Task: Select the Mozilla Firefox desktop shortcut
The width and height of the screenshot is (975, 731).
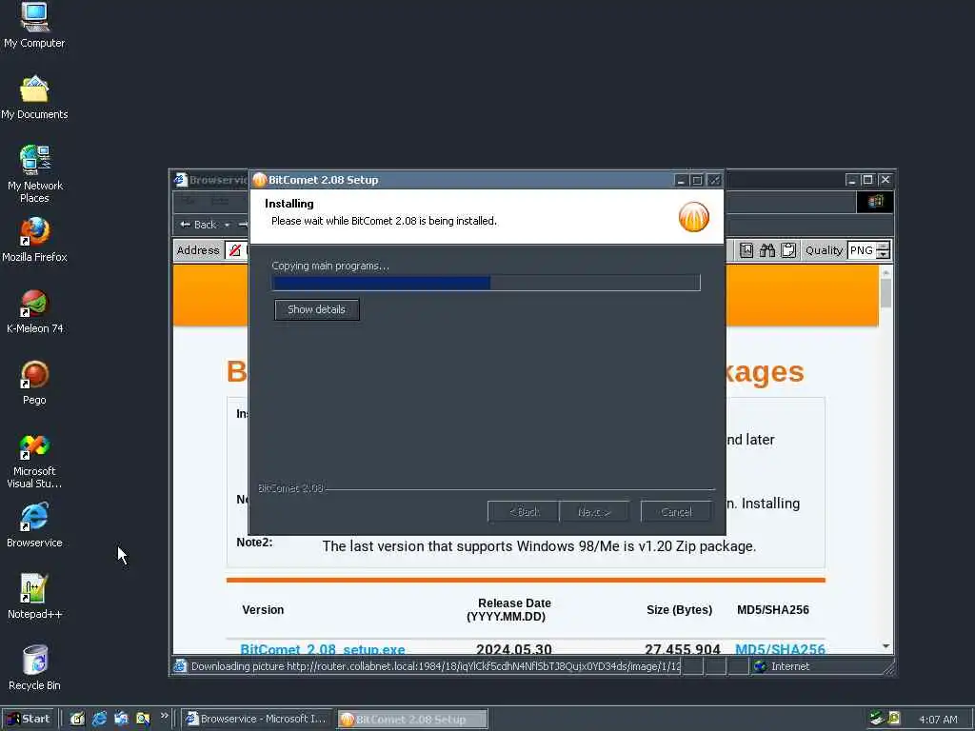Action: pyautogui.click(x=34, y=239)
